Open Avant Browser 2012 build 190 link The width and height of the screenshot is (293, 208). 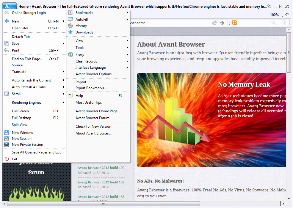point(101,168)
